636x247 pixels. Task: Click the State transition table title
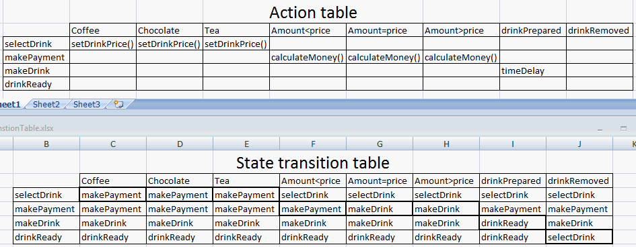(x=313, y=162)
